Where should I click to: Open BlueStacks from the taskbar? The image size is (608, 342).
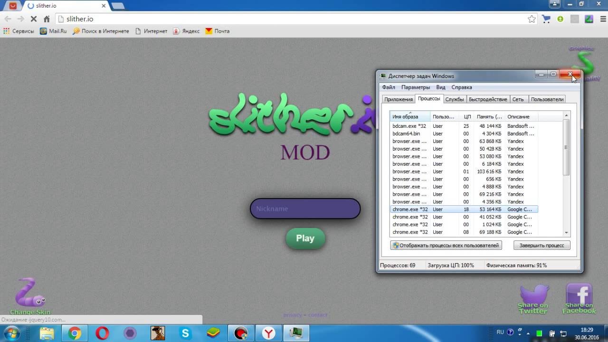pyautogui.click(x=213, y=333)
